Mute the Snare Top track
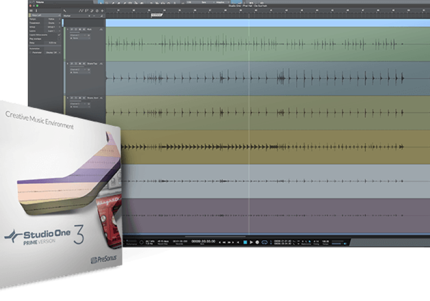 point(72,63)
